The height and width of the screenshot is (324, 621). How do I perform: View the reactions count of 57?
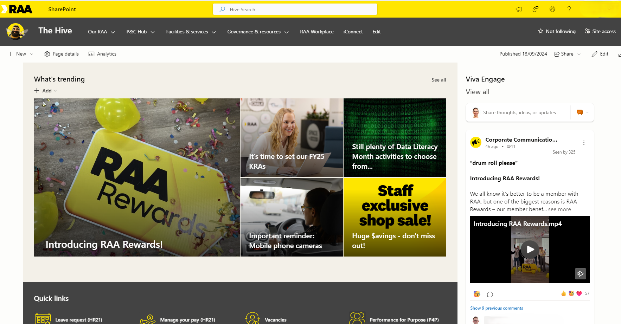587,293
